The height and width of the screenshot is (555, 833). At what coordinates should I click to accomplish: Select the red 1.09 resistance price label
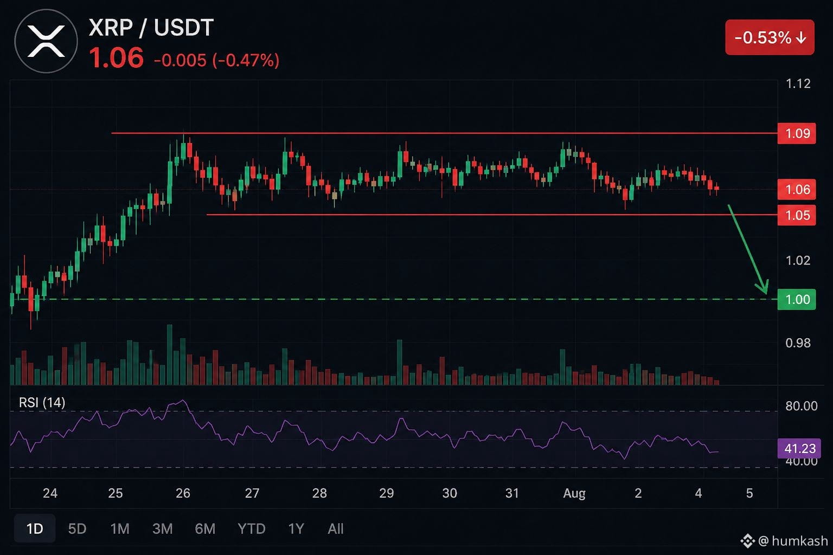(797, 133)
